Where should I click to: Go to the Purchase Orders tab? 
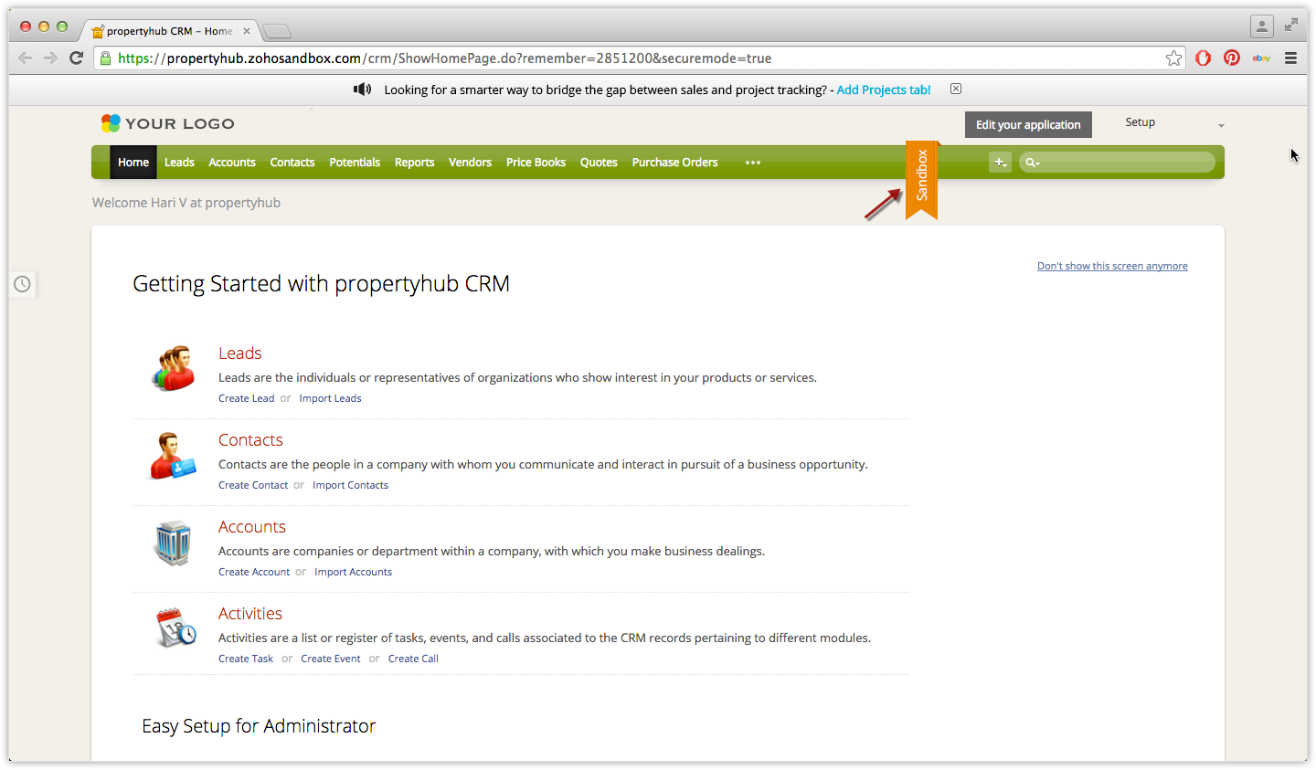(675, 163)
